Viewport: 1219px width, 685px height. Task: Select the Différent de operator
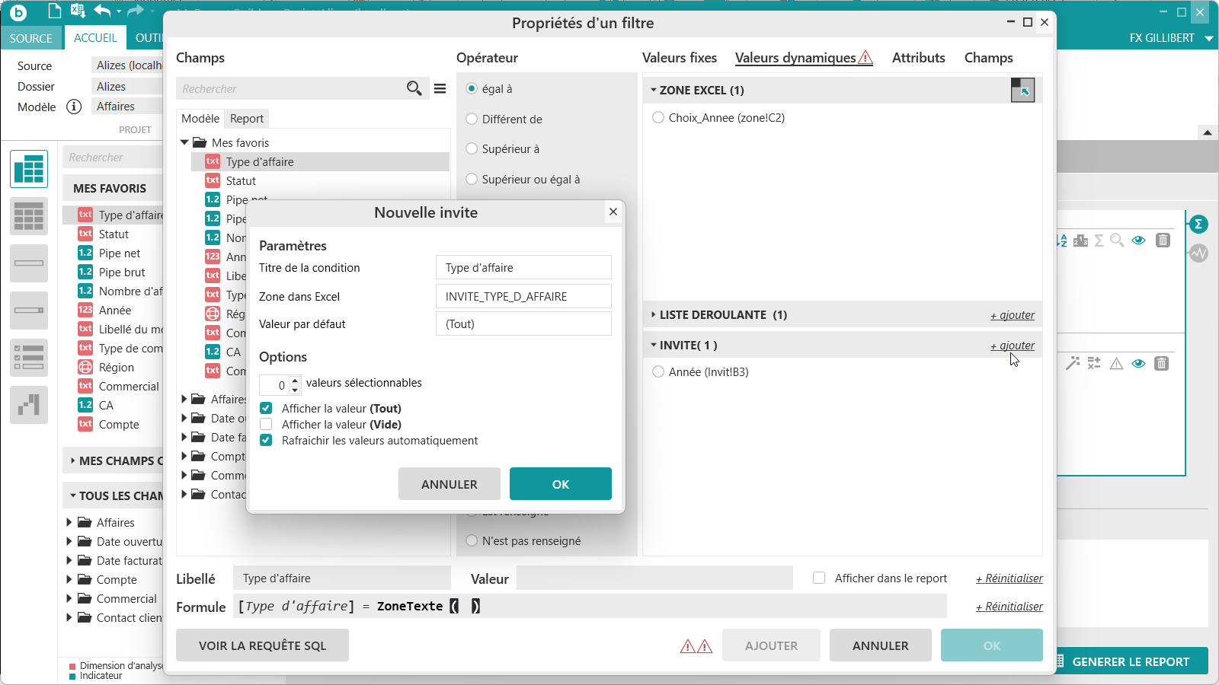point(472,119)
